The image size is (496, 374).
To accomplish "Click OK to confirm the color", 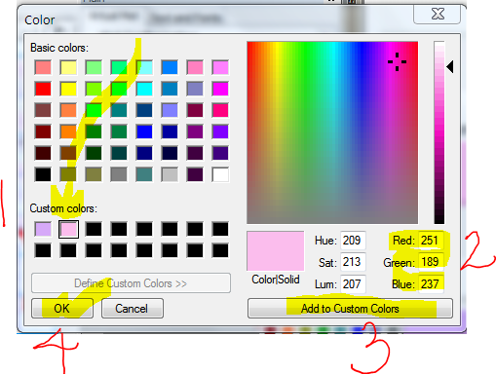I will tap(62, 309).
